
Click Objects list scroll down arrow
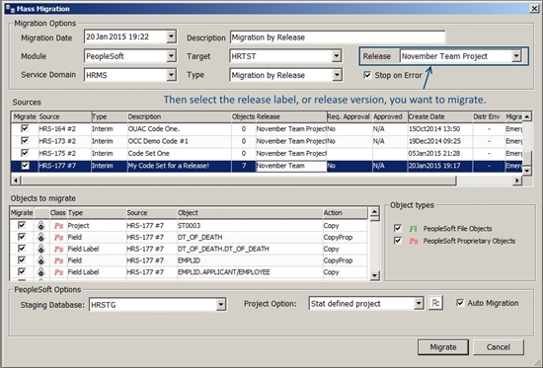(375, 275)
